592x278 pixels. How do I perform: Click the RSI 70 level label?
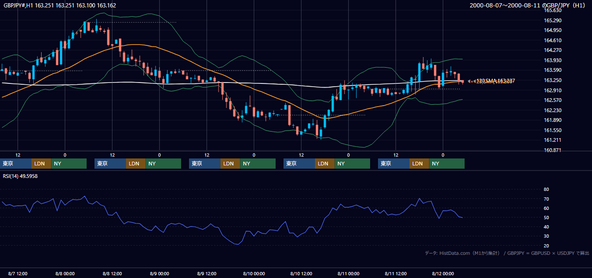pos(546,199)
